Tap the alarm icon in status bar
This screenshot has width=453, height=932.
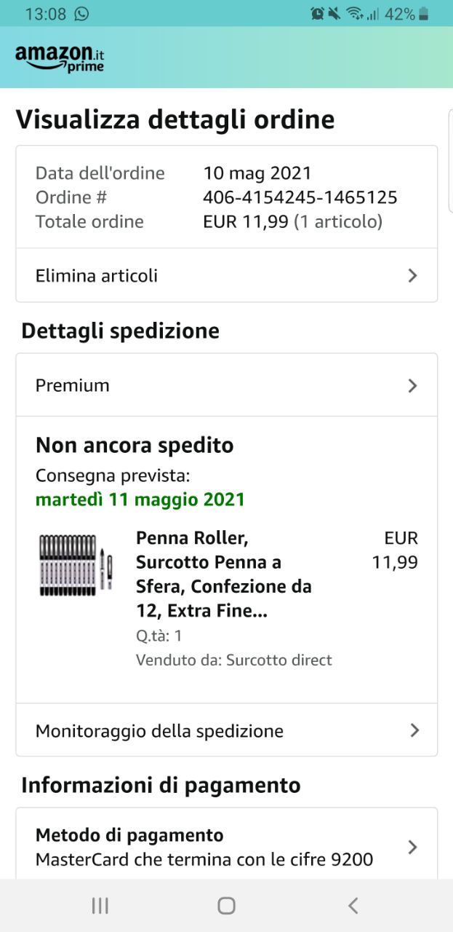point(317,14)
